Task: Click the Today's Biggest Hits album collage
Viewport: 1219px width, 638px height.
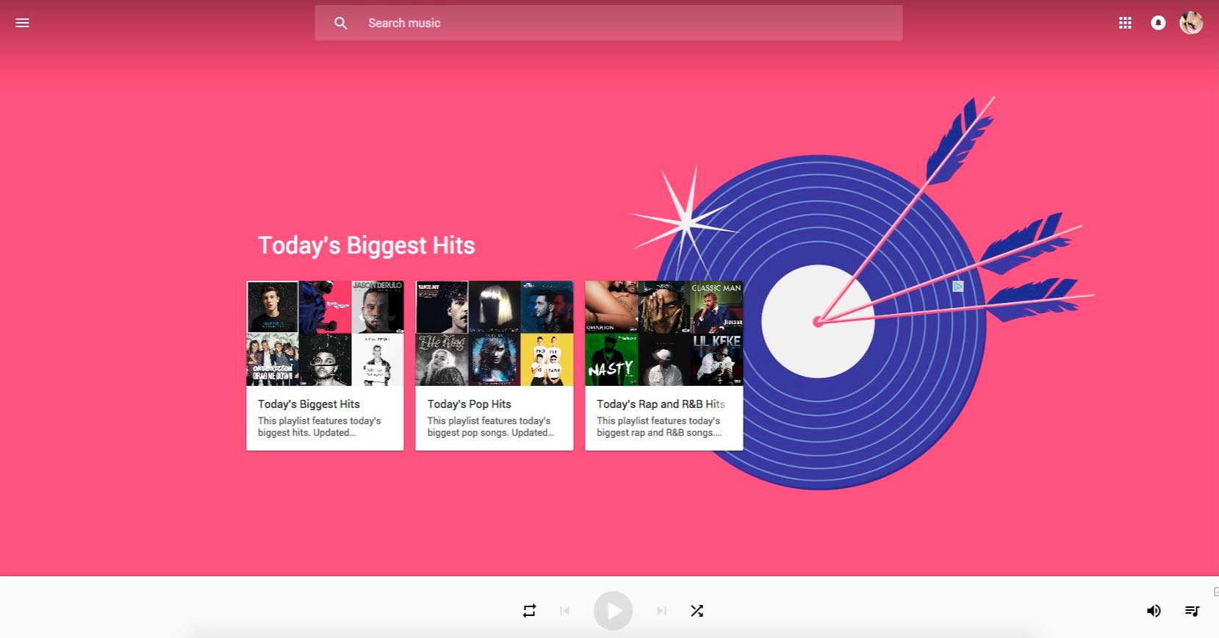Action: tap(325, 333)
